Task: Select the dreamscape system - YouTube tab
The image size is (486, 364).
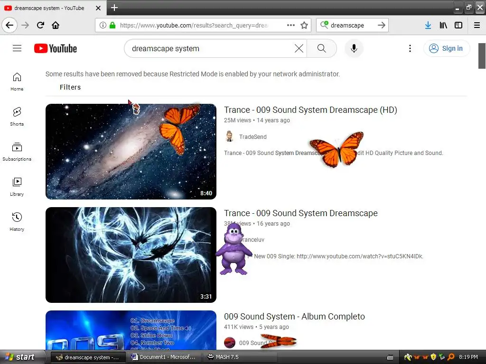Action: click(x=53, y=8)
